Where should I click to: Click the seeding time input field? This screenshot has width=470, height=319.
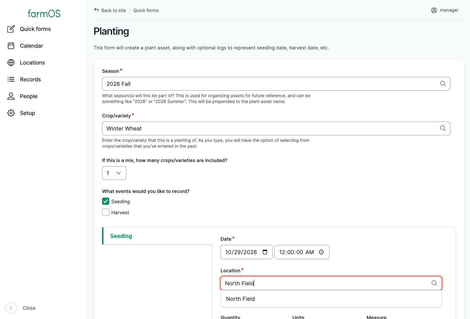[x=302, y=252]
